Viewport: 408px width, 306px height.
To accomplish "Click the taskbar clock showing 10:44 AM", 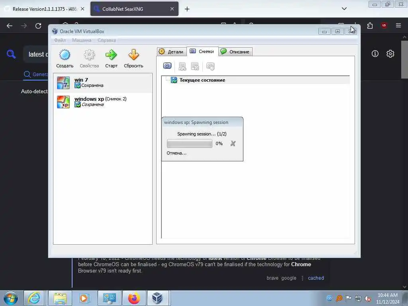I will 388,298.
